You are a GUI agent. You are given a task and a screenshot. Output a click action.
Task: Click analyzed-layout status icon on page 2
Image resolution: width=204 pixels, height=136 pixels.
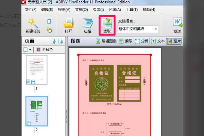coord(28,123)
